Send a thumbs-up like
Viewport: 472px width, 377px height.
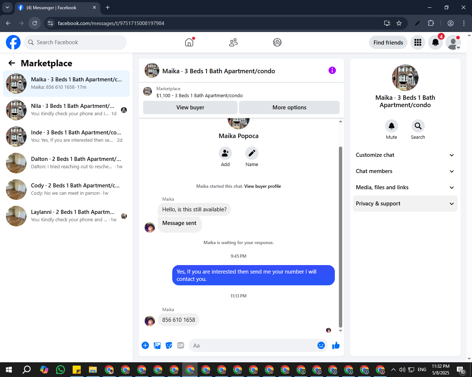[336, 345]
